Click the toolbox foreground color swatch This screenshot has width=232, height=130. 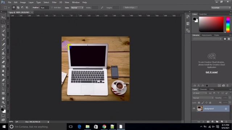2,109
